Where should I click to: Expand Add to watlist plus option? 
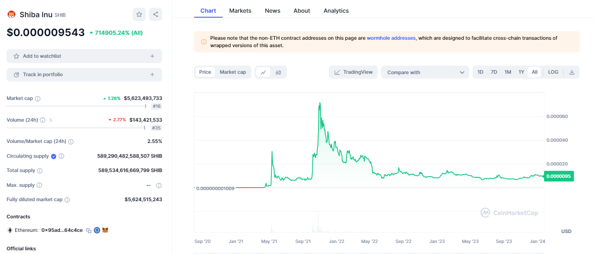point(152,56)
